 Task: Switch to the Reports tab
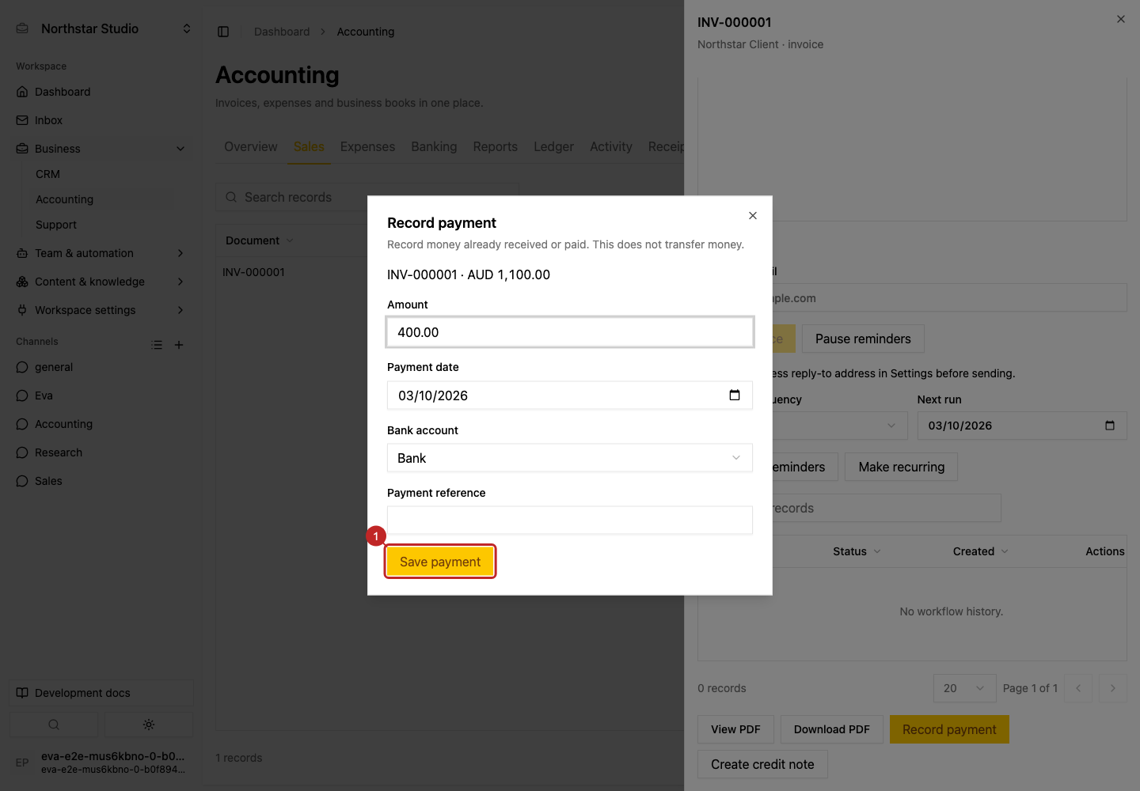pyautogui.click(x=495, y=146)
